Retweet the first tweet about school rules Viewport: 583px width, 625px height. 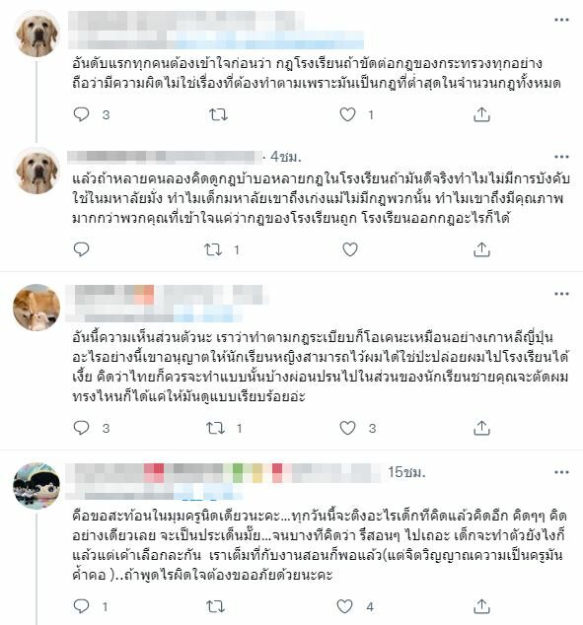coord(219,114)
